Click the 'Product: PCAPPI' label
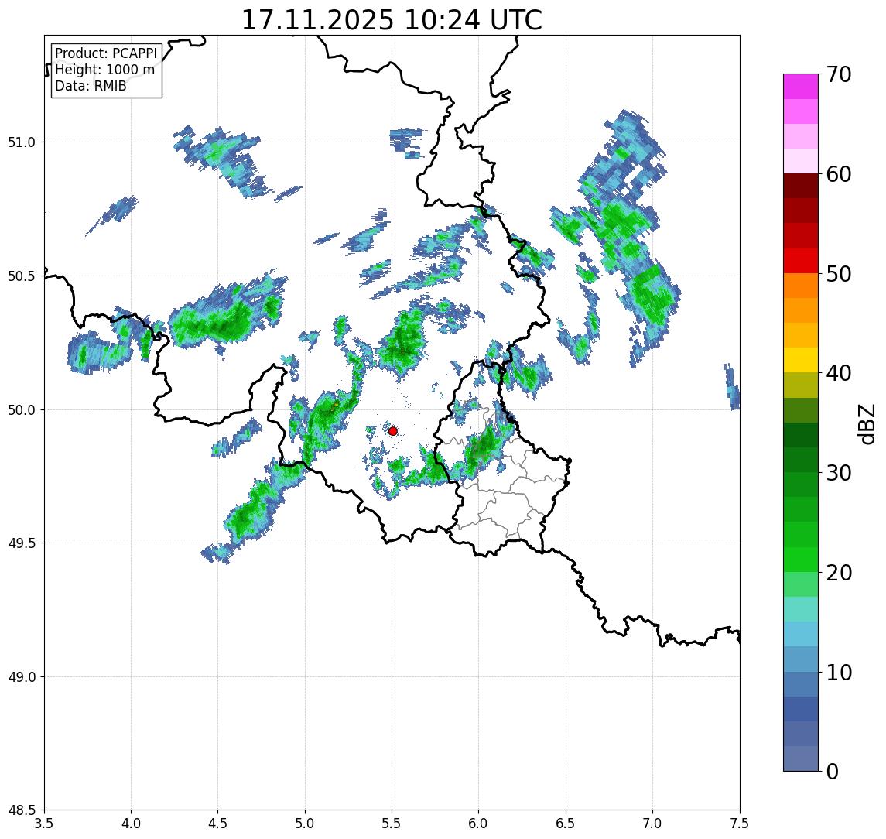Image resolution: width=886 pixels, height=839 pixels. (106, 53)
